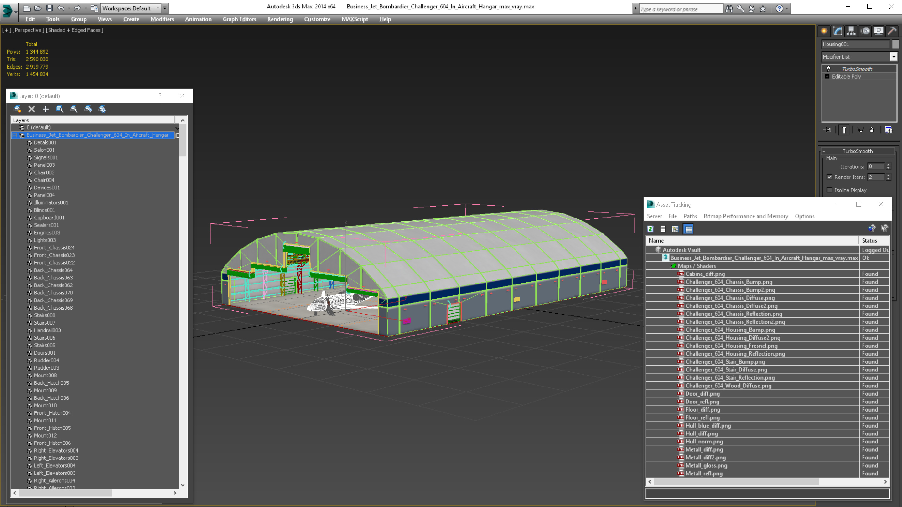Toggle Show End Result button
The height and width of the screenshot is (507, 902).
(x=844, y=130)
